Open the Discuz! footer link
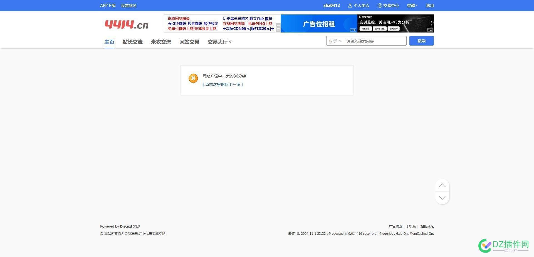534x257 pixels. pos(126,226)
